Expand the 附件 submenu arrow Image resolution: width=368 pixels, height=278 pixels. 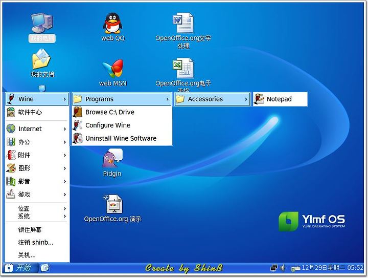(65, 155)
